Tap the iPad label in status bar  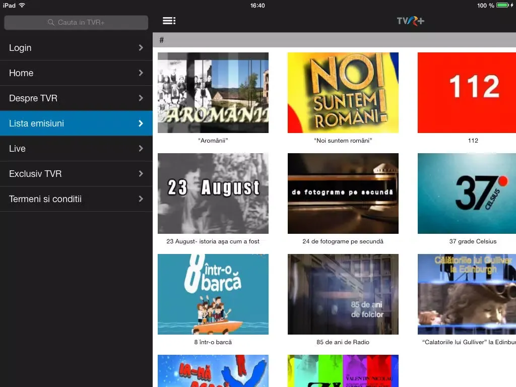click(9, 5)
